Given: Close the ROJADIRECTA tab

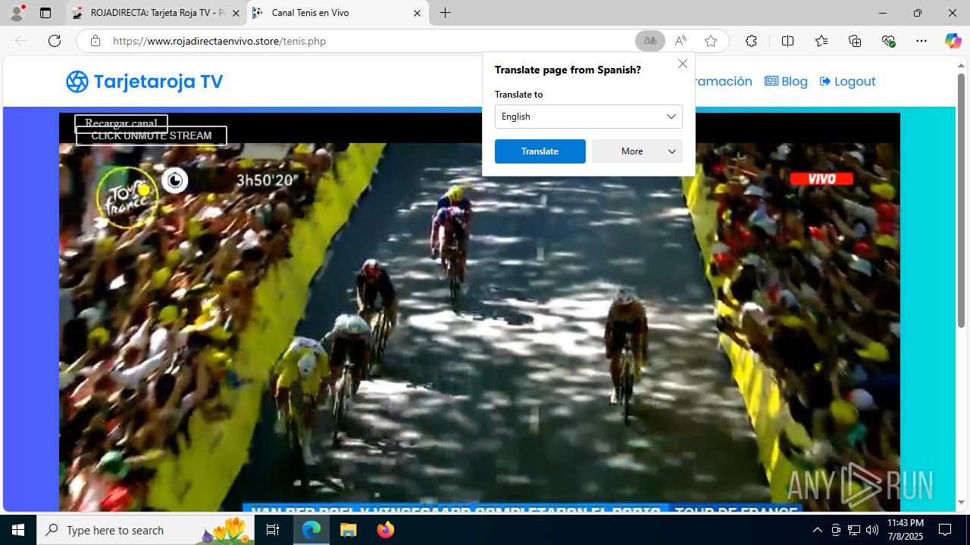Looking at the screenshot, I should pos(236,13).
